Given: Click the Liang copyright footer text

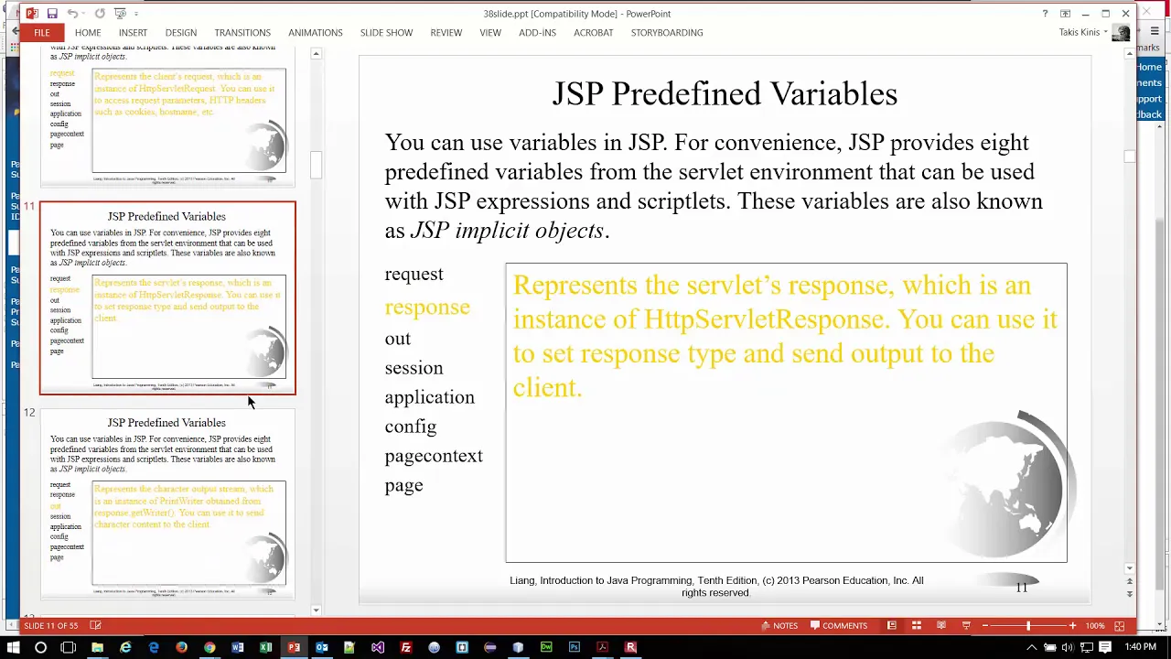Looking at the screenshot, I should [x=716, y=586].
